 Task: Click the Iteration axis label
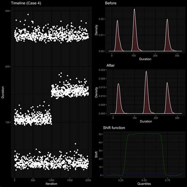tap(51, 184)
